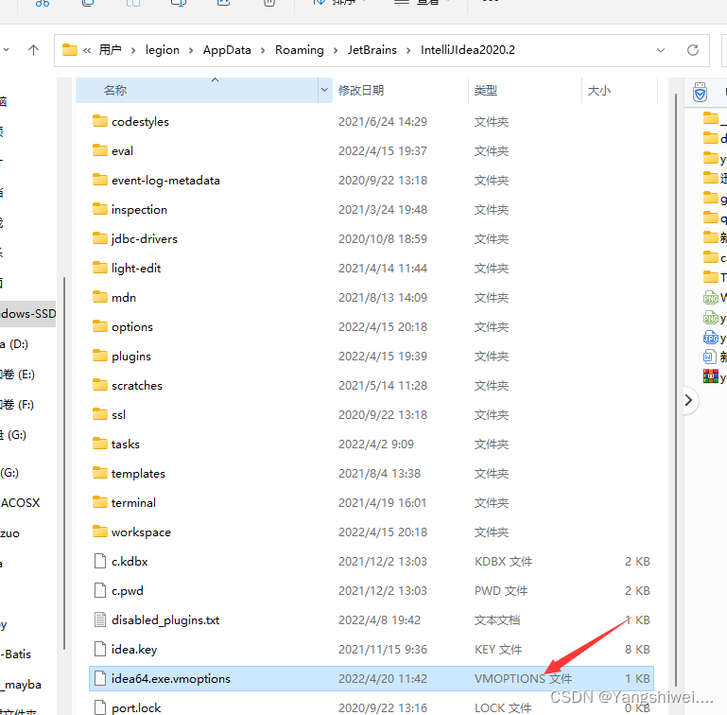
Task: Select the light-edit folder icon
Action: 99,268
